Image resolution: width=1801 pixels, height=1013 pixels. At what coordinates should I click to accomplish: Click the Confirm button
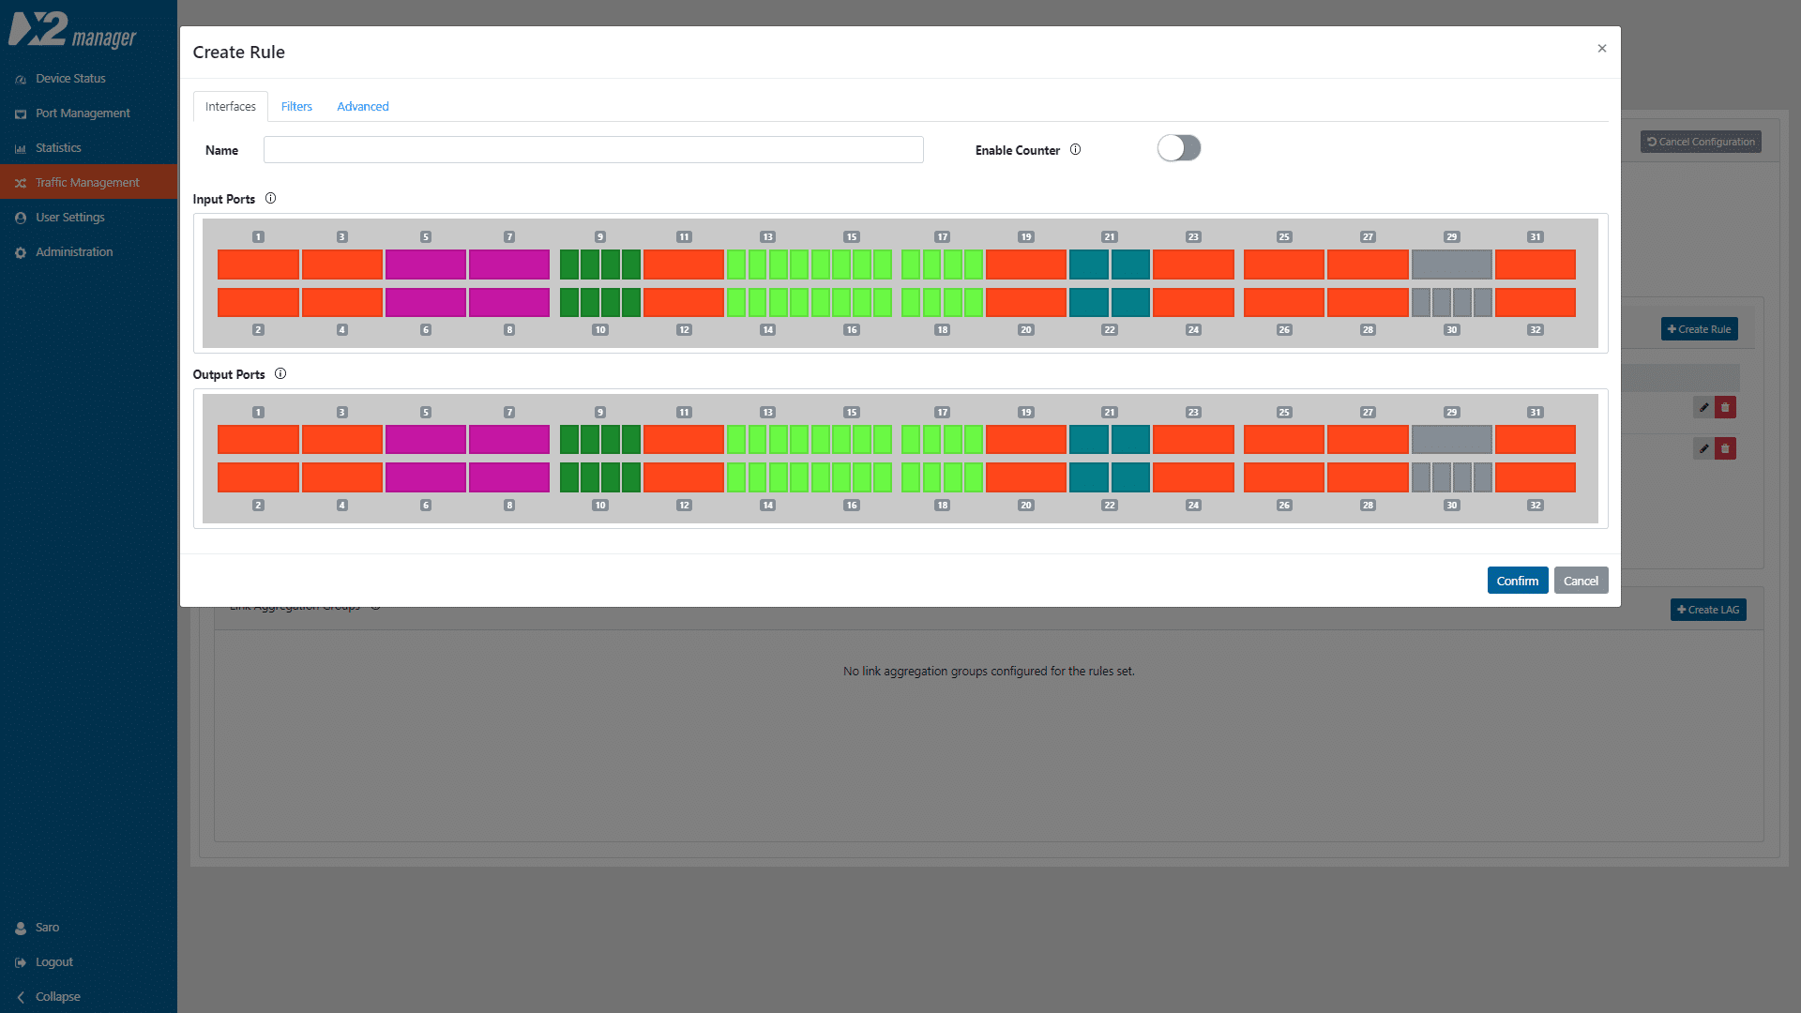tap(1517, 581)
